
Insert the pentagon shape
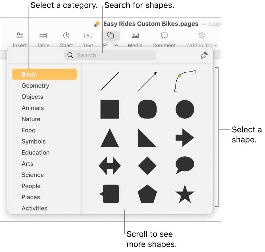[x=147, y=194]
